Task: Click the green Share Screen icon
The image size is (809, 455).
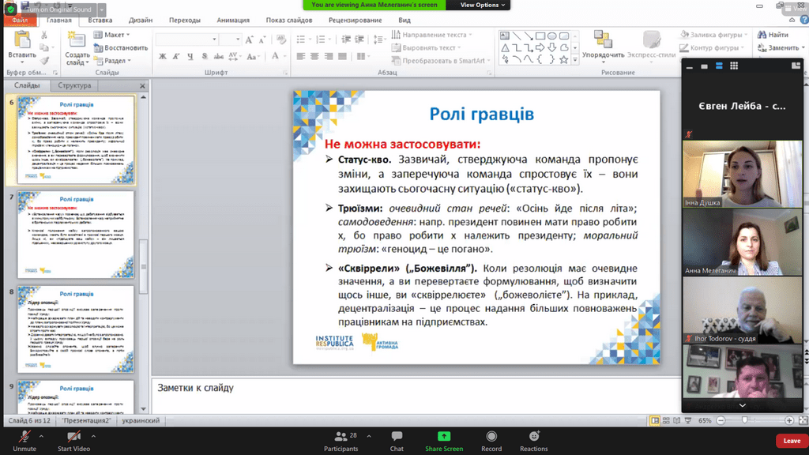Action: pyautogui.click(x=444, y=437)
